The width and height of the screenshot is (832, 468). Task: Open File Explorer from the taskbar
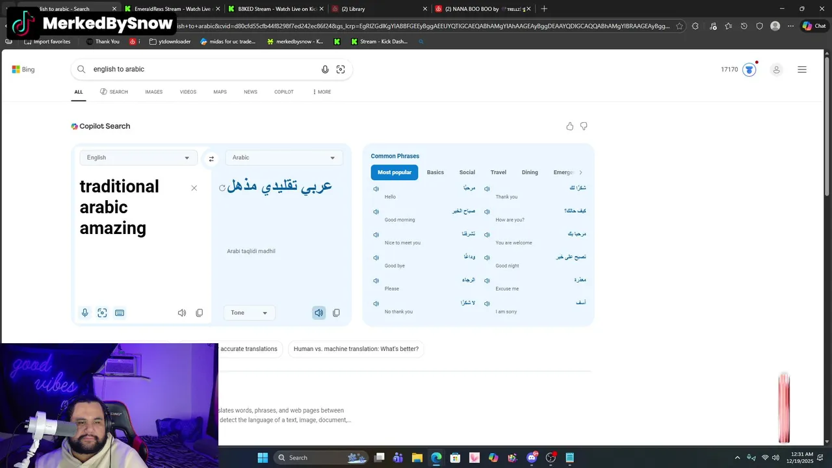[x=417, y=458]
